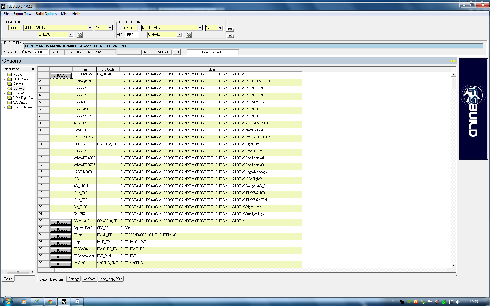
Task: Open Windows Start orb
Action: 8,301
